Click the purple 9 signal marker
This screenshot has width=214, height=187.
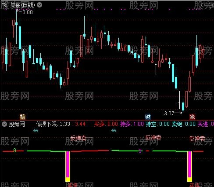(140, 150)
